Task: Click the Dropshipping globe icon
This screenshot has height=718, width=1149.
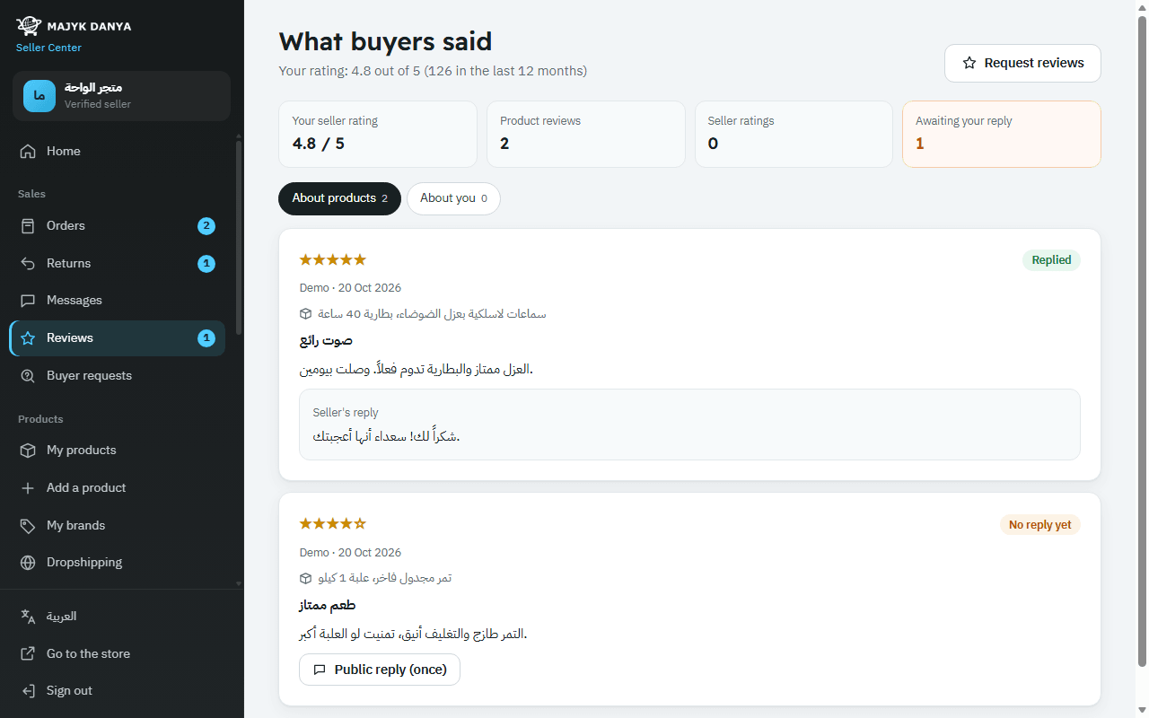Action: [28, 563]
